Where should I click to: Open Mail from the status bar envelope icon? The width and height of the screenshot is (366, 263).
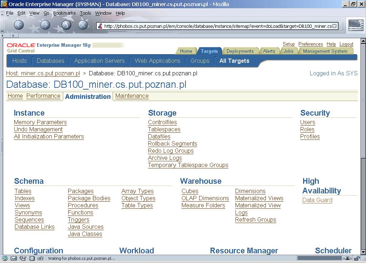tap(14, 258)
